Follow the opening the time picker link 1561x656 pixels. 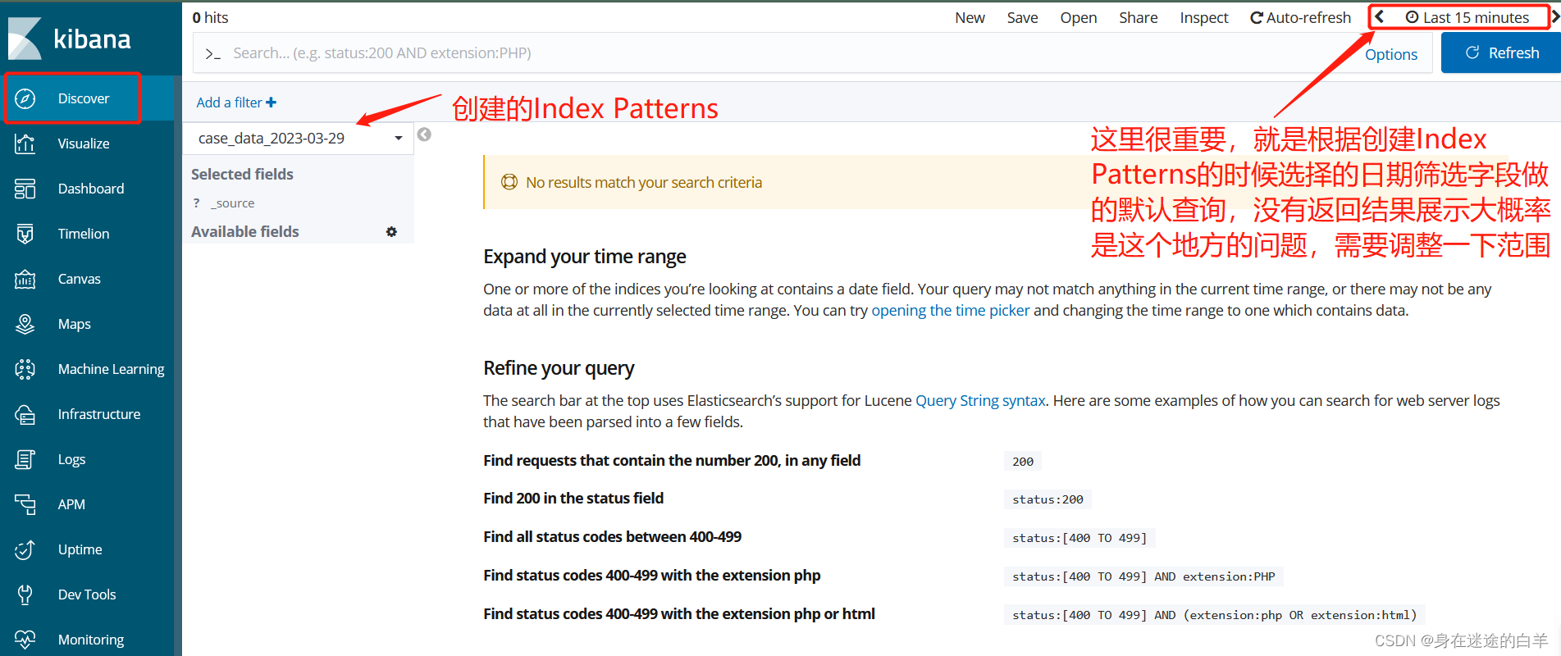click(950, 310)
